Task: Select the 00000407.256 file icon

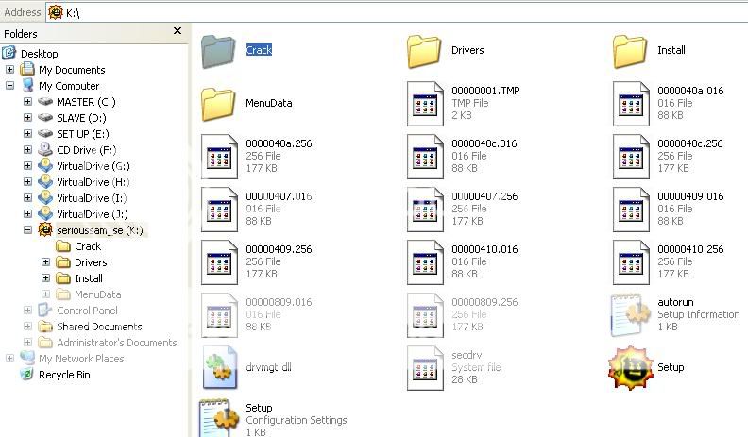Action: (x=425, y=210)
